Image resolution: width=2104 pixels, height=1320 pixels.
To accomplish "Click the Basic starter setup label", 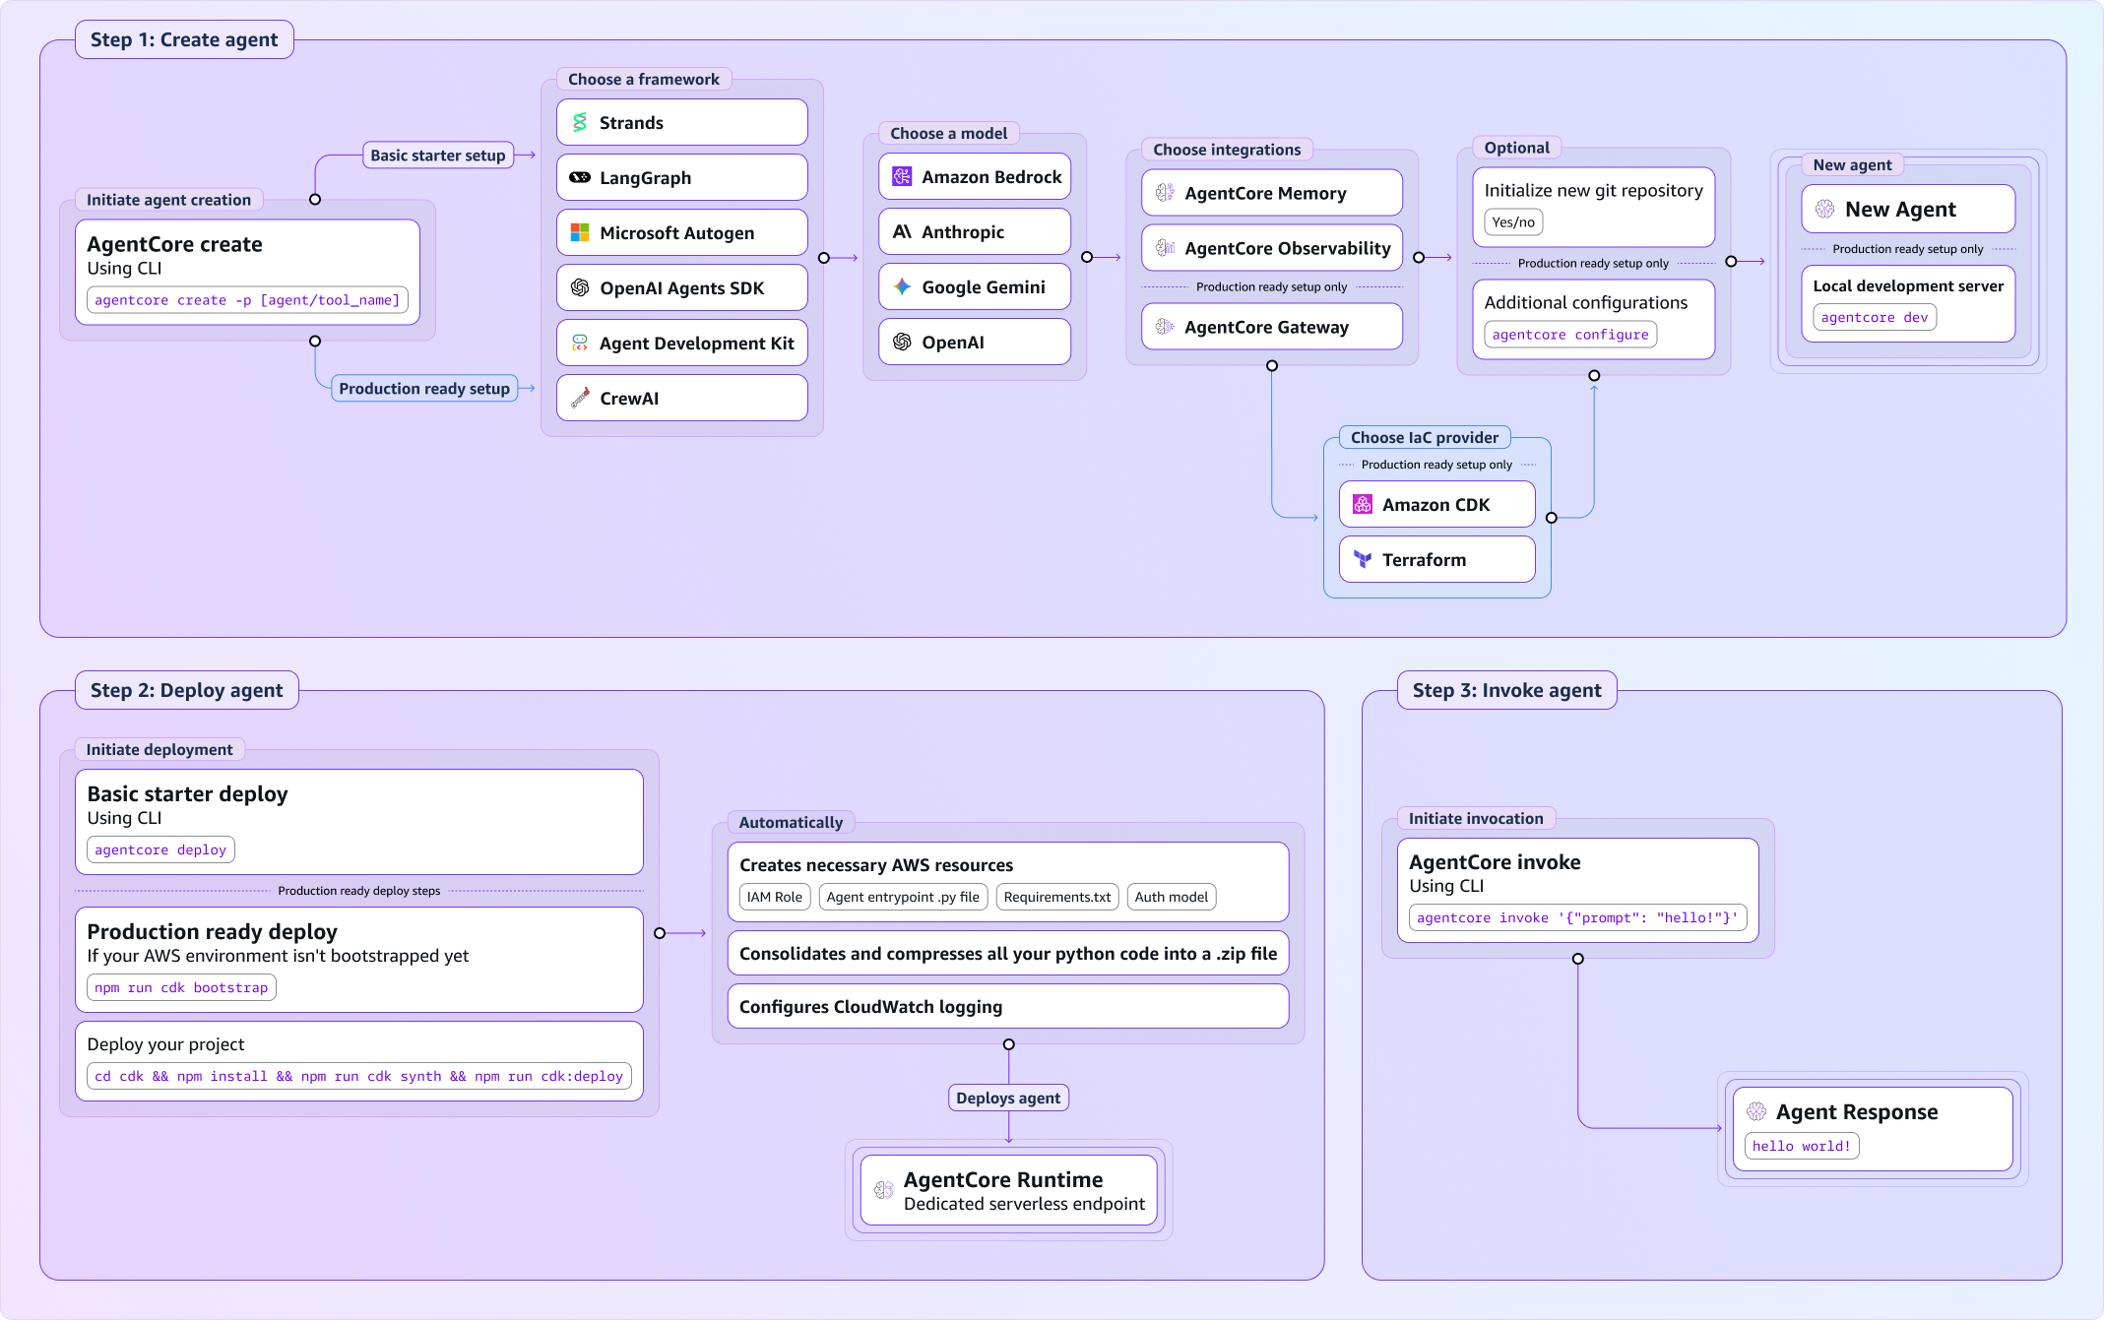I will click(x=438, y=156).
